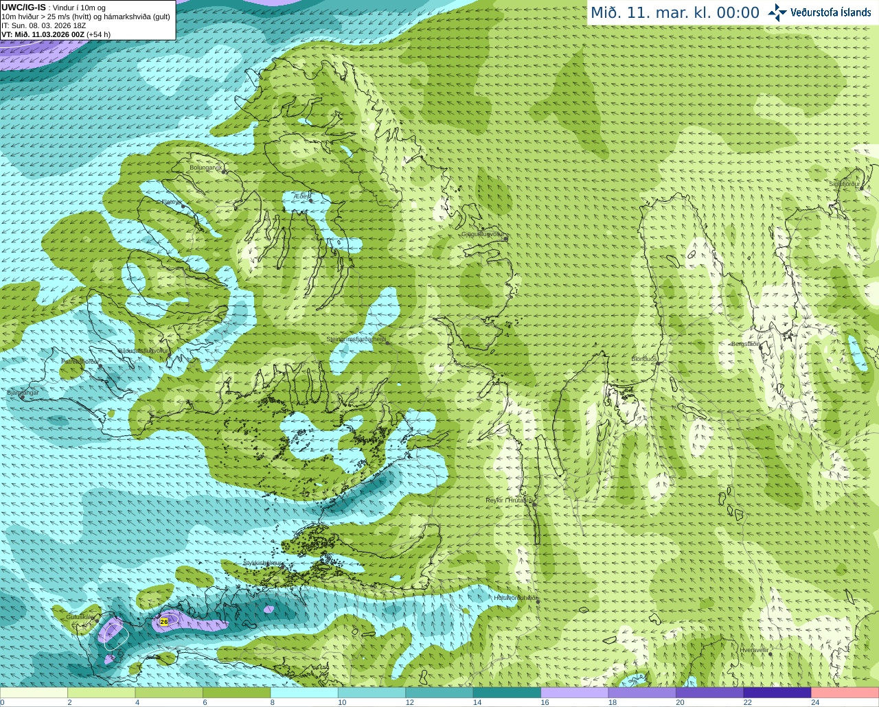Click the legend value 8 label
The image size is (879, 707).
(273, 702)
